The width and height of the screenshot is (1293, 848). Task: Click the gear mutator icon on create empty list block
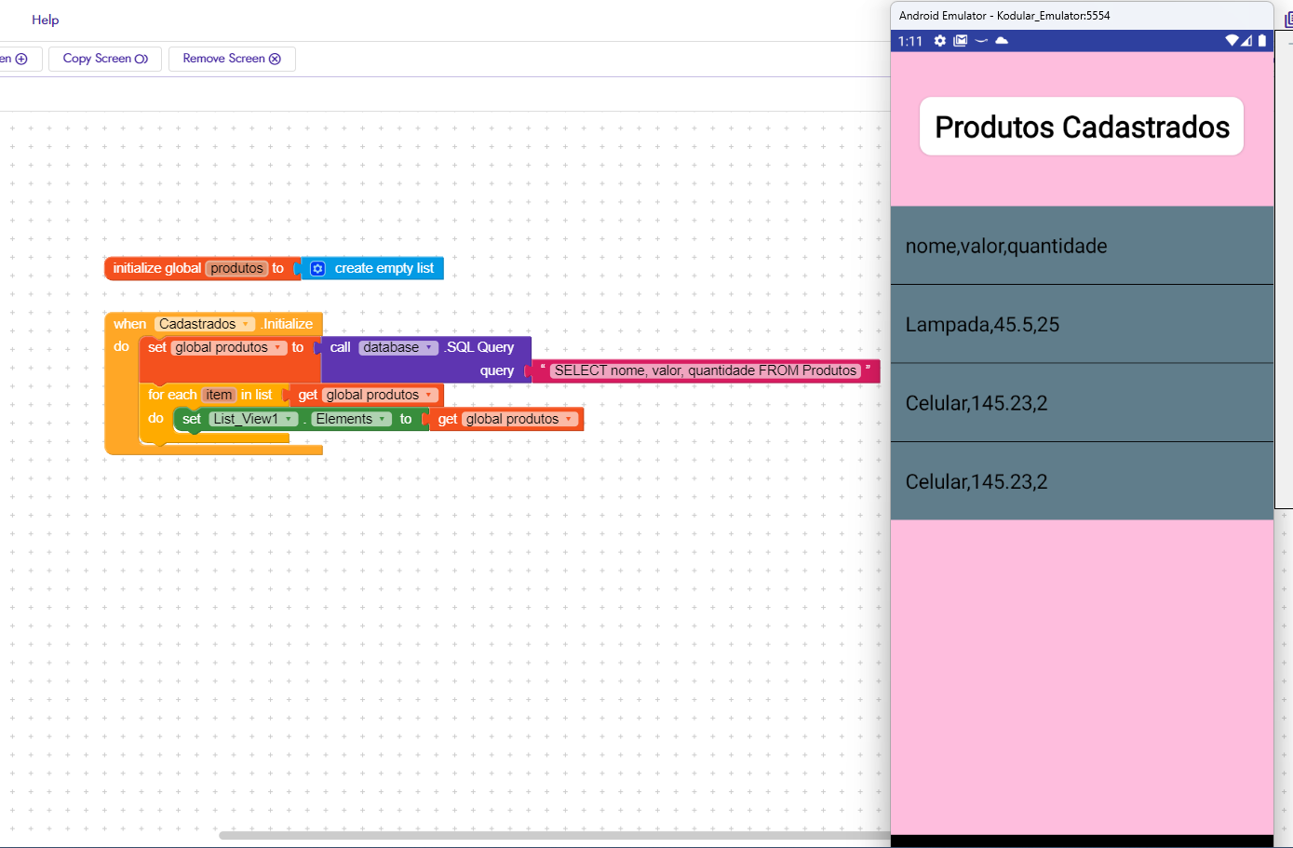pos(317,269)
